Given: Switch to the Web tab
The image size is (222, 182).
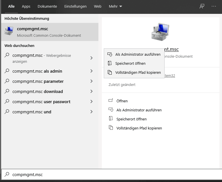Looking at the screenshot, I should pyautogui.click(x=98, y=6).
